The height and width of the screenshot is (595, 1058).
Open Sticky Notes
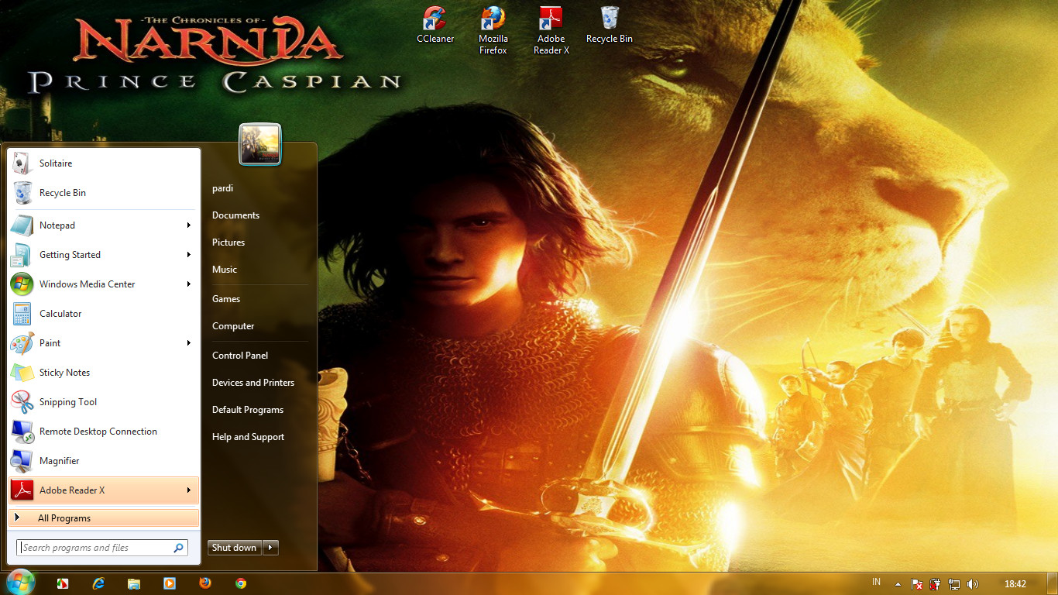(x=104, y=373)
